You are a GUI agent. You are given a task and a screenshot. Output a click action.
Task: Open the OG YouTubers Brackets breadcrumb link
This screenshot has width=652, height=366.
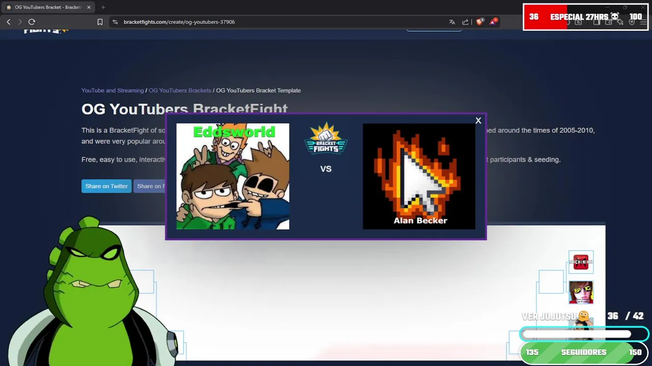(180, 90)
